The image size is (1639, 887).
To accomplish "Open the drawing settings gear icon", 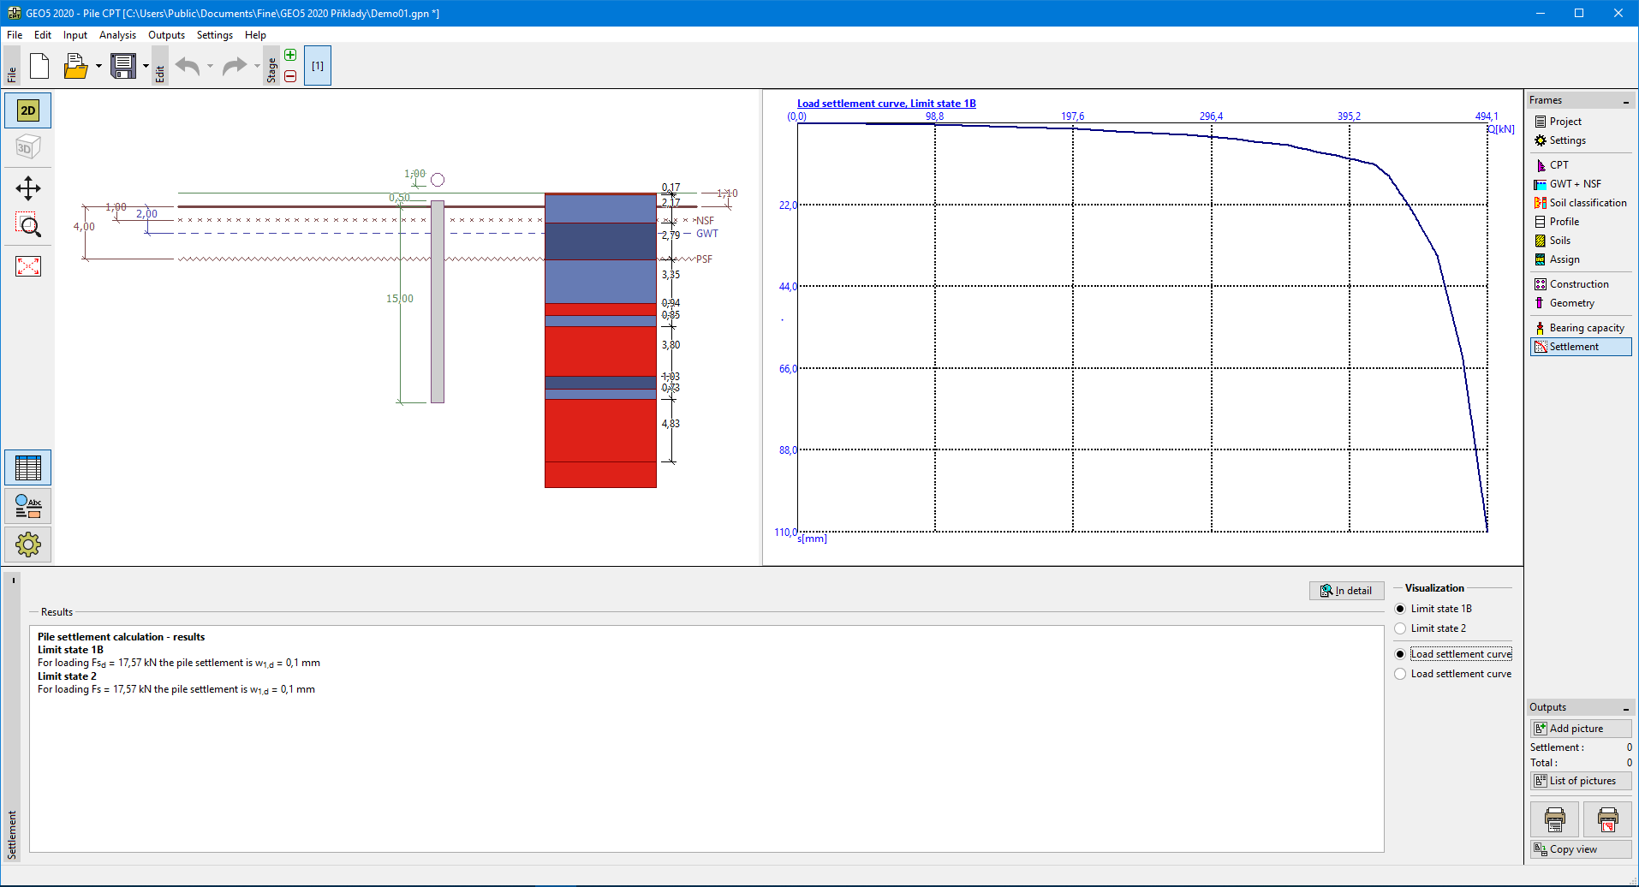I will tap(28, 545).
